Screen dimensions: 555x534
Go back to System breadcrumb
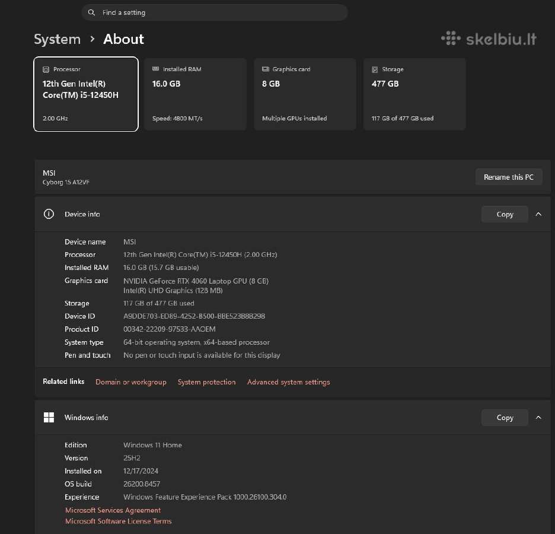57,39
